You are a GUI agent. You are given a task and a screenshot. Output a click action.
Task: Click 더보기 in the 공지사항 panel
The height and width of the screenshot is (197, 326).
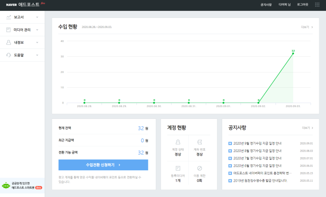[308, 128]
